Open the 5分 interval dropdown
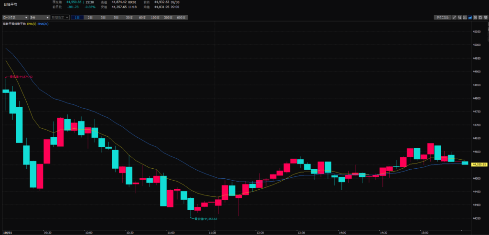The width and height of the screenshot is (489, 235). click(40, 18)
